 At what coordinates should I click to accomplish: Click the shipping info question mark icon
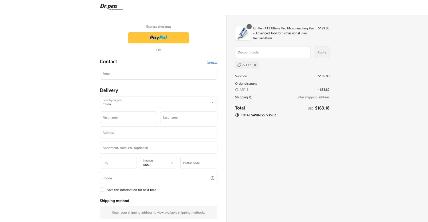click(251, 97)
